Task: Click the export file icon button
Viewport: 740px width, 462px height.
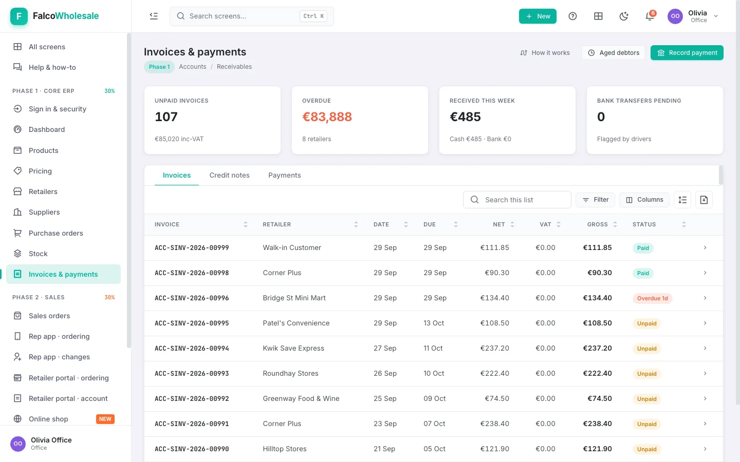Action: click(704, 200)
